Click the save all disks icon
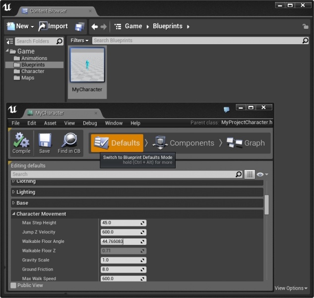Viewport: 314px width, 298px height. click(x=79, y=26)
